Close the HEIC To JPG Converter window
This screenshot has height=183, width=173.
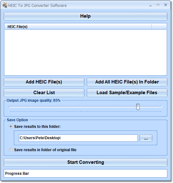click(x=165, y=5)
